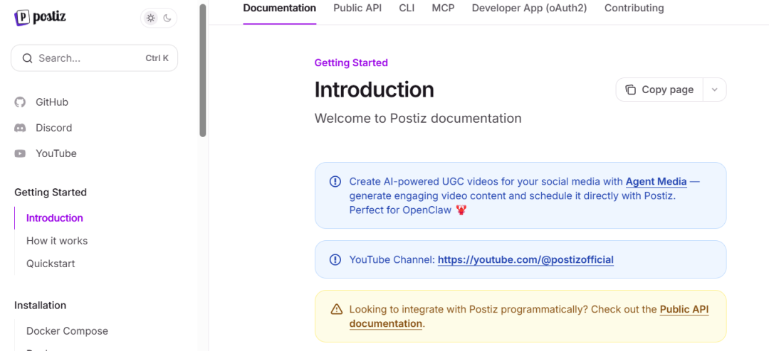Click the sidebar scrollbar thumb
The height and width of the screenshot is (351, 769).
(x=203, y=71)
